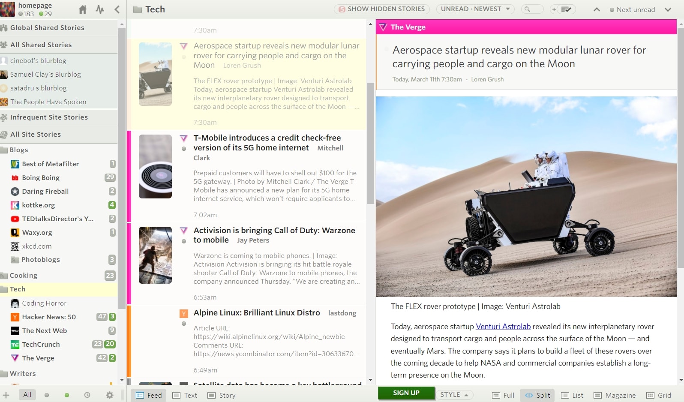Filter sidebar to unread stories (gray dot)

(47, 395)
